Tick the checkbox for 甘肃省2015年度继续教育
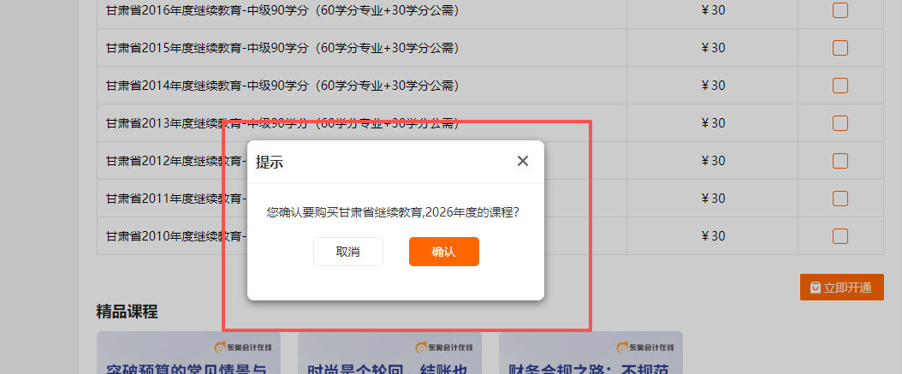This screenshot has width=902, height=374. pyautogui.click(x=840, y=48)
